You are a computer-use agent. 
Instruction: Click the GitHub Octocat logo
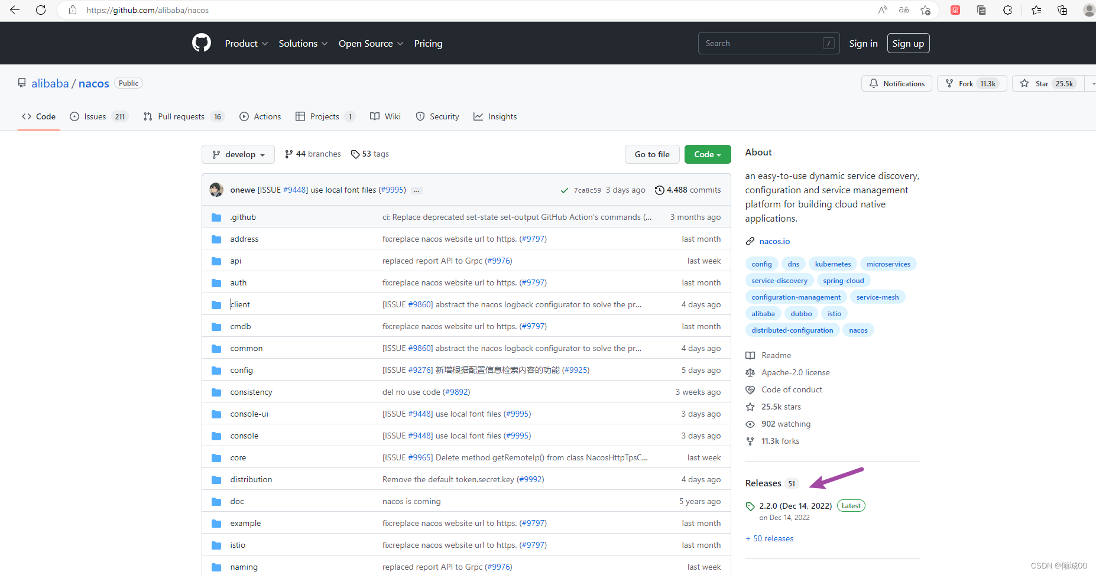202,43
